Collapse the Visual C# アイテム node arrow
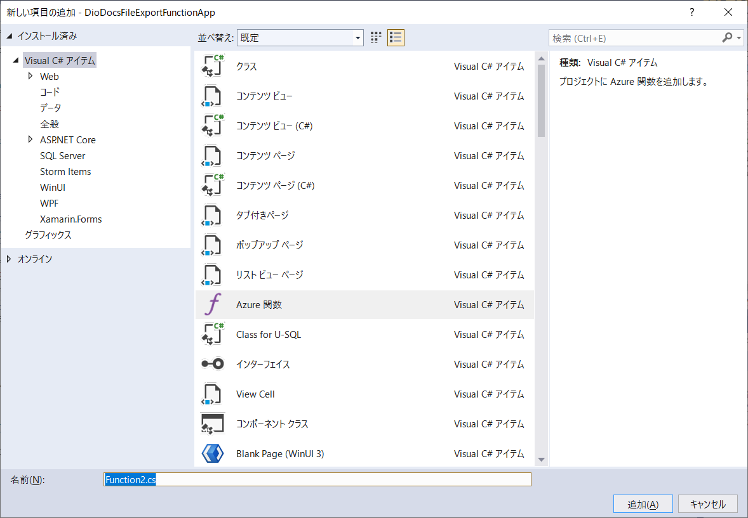748x518 pixels. coord(16,60)
